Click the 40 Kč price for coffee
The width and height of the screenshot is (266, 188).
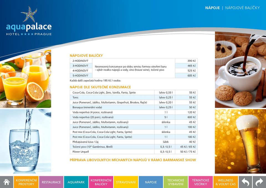(x=186, y=142)
